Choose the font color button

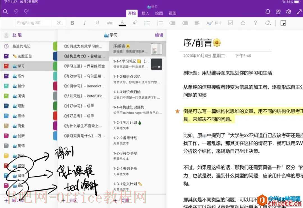122,23
